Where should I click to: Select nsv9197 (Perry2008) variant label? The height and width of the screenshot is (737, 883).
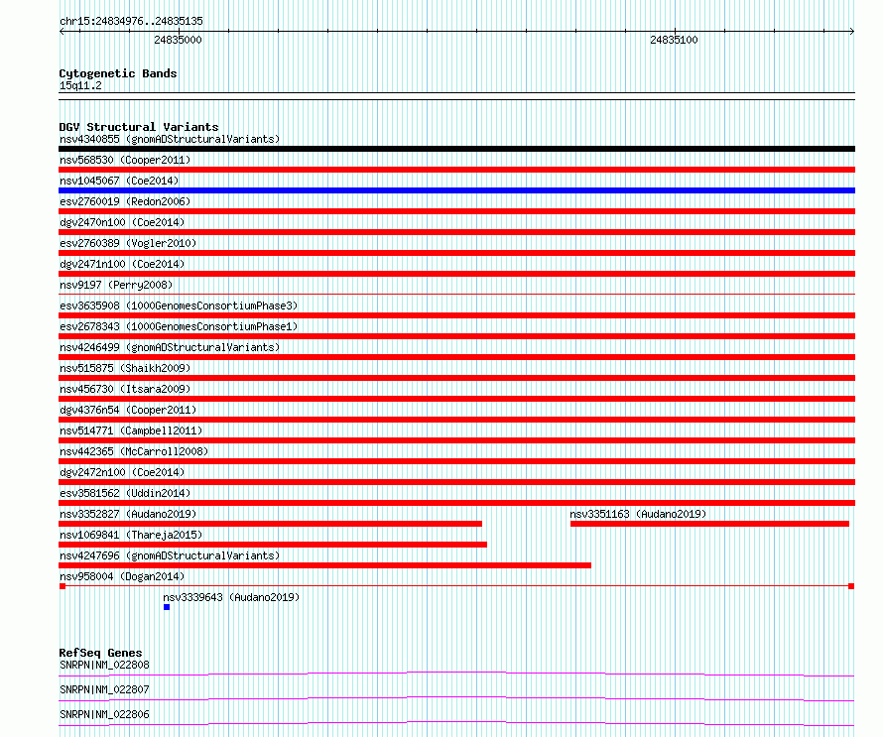click(116, 285)
